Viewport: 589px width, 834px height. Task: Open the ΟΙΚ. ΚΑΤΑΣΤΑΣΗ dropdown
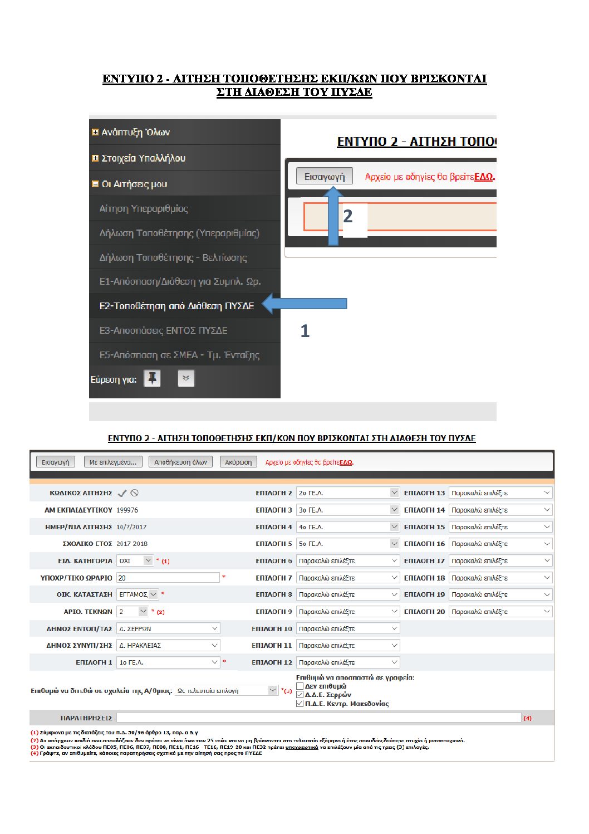click(x=138, y=594)
